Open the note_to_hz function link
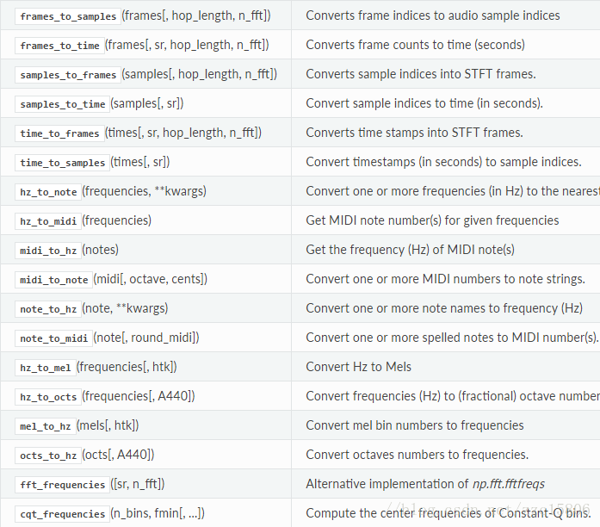 click(x=48, y=309)
